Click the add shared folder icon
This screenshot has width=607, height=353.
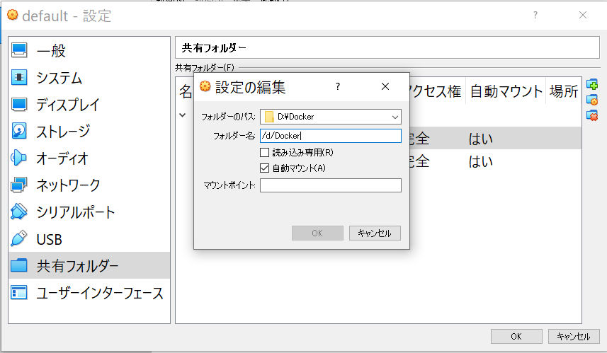point(592,86)
